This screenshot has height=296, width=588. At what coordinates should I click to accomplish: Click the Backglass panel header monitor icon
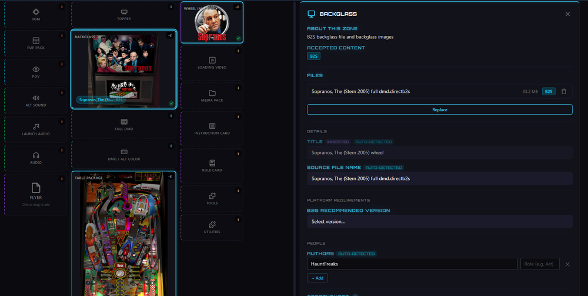(311, 14)
